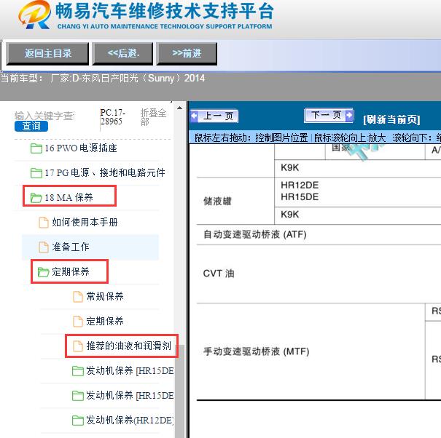This screenshot has height=438, width=441.
Task: Click 发动机保养(HR12DE) folder icon
Action: (78, 421)
